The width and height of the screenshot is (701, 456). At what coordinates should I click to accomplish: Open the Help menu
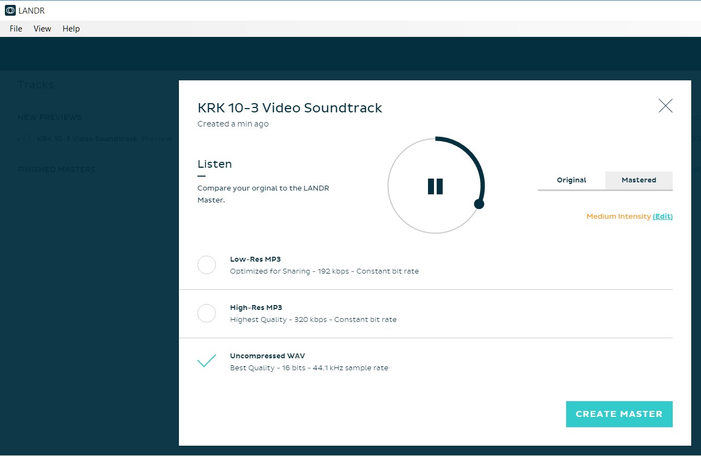click(x=71, y=29)
